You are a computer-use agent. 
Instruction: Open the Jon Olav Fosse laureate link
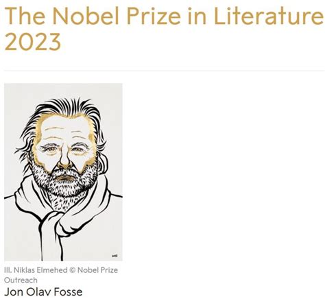[x=43, y=292]
